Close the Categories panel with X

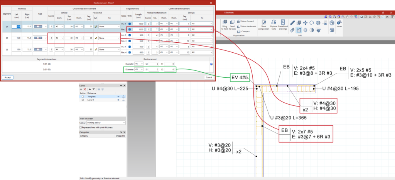click(124, 132)
